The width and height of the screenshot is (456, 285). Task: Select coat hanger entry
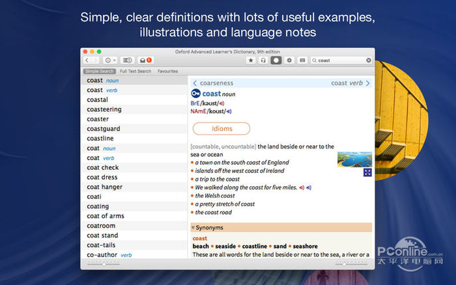tap(134, 187)
